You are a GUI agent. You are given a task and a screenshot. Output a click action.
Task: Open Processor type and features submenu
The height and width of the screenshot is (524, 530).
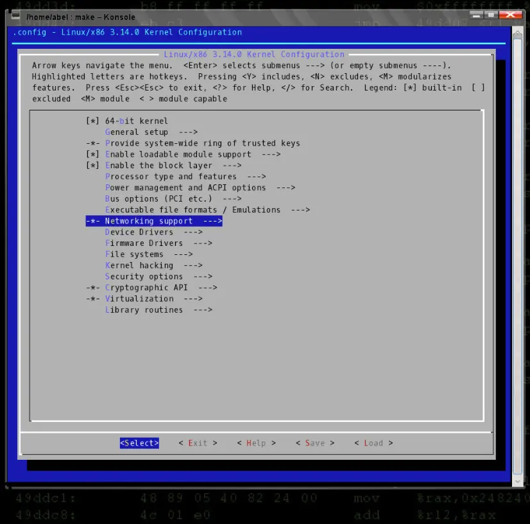point(185,177)
